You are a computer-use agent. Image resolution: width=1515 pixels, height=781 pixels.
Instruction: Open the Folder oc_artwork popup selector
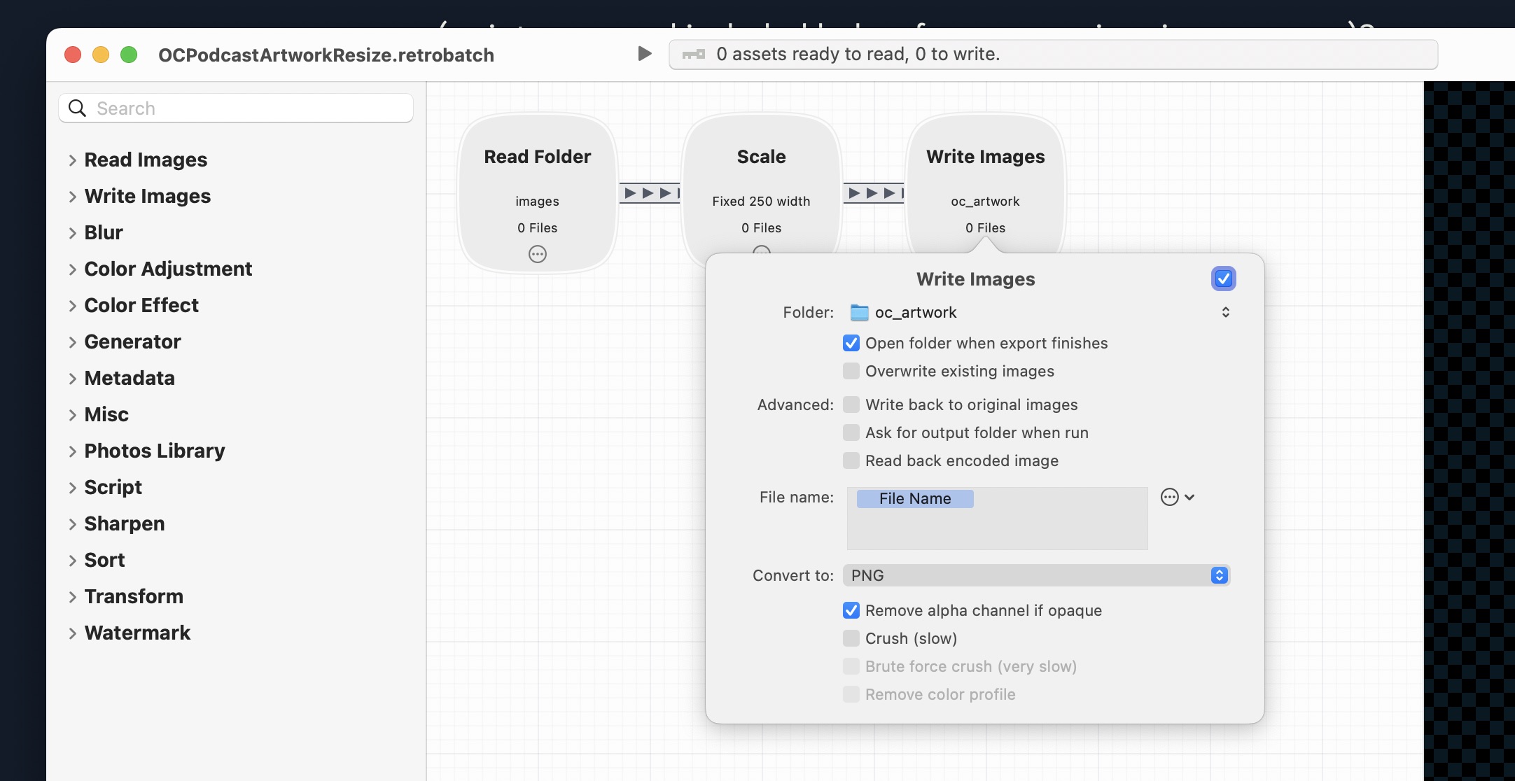(x=1225, y=312)
